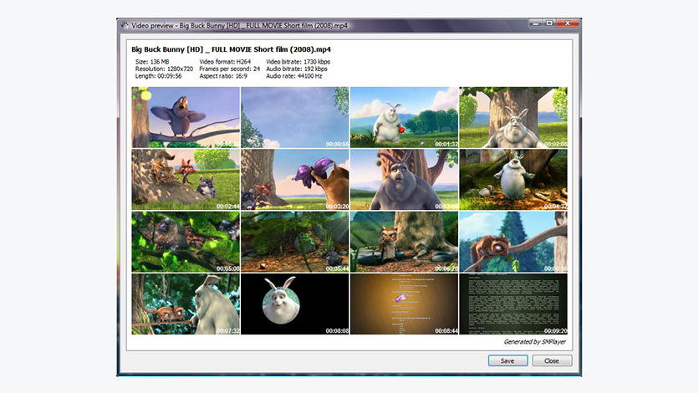
Task: Click 'Video format: H264' text
Action: pyautogui.click(x=225, y=62)
